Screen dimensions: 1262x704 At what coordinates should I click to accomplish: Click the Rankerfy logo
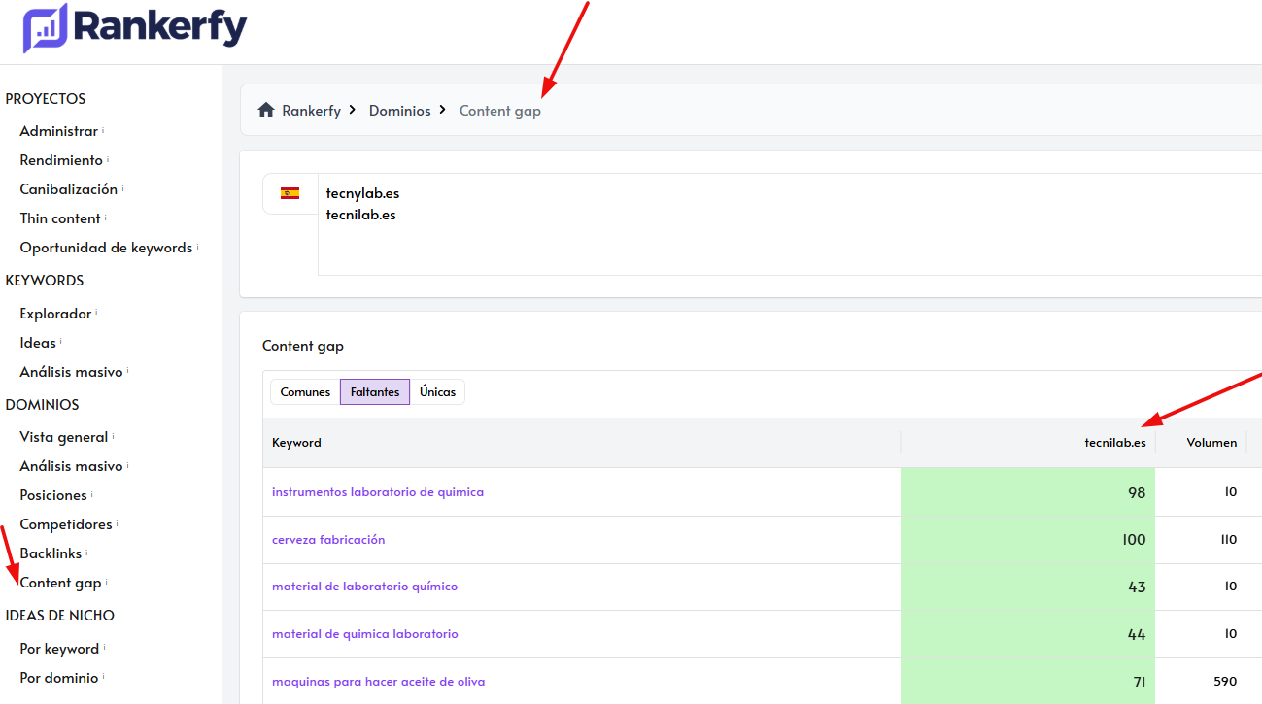(135, 29)
